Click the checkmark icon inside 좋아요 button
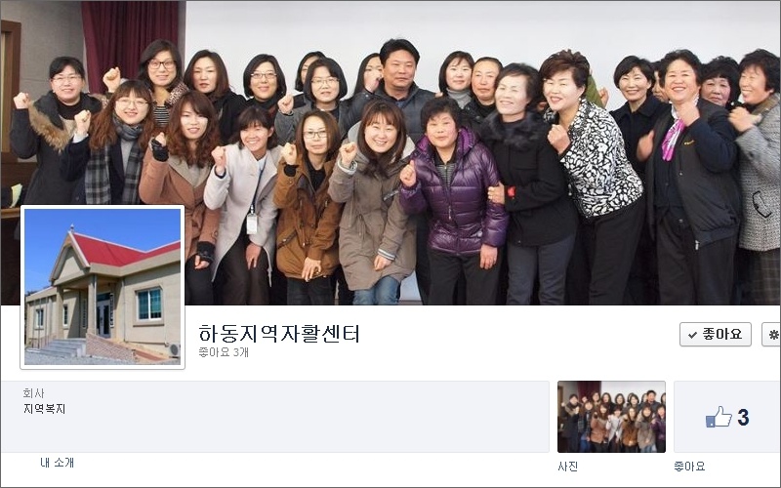This screenshot has height=488, width=781. coord(692,335)
